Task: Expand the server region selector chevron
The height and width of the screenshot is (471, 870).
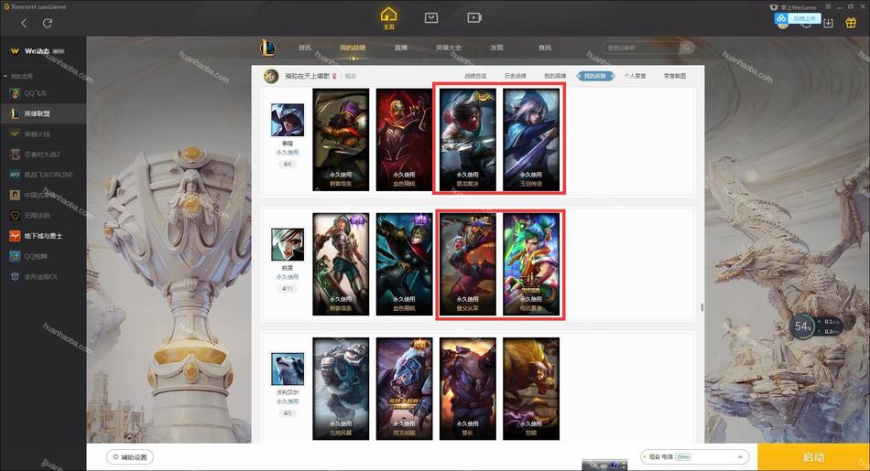Action: coord(740,457)
